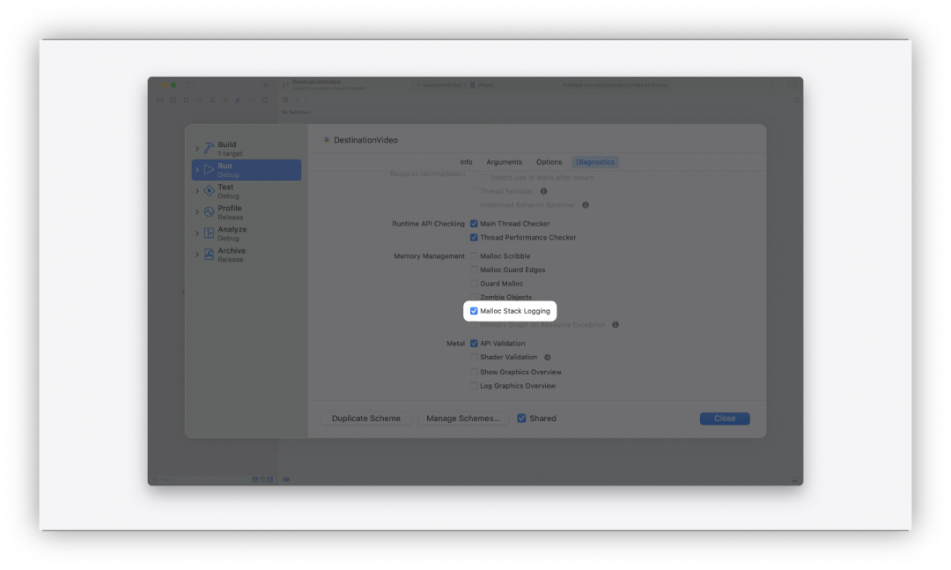
Task: Toggle the Xcode navigator sidebar icon
Action: (x=189, y=85)
